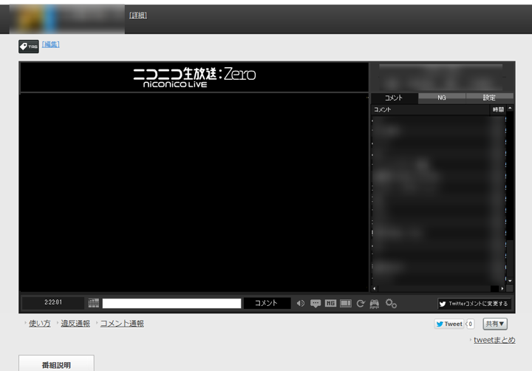The width and height of the screenshot is (532, 371).
Task: Open the tweetまとめ link
Action: click(x=494, y=340)
